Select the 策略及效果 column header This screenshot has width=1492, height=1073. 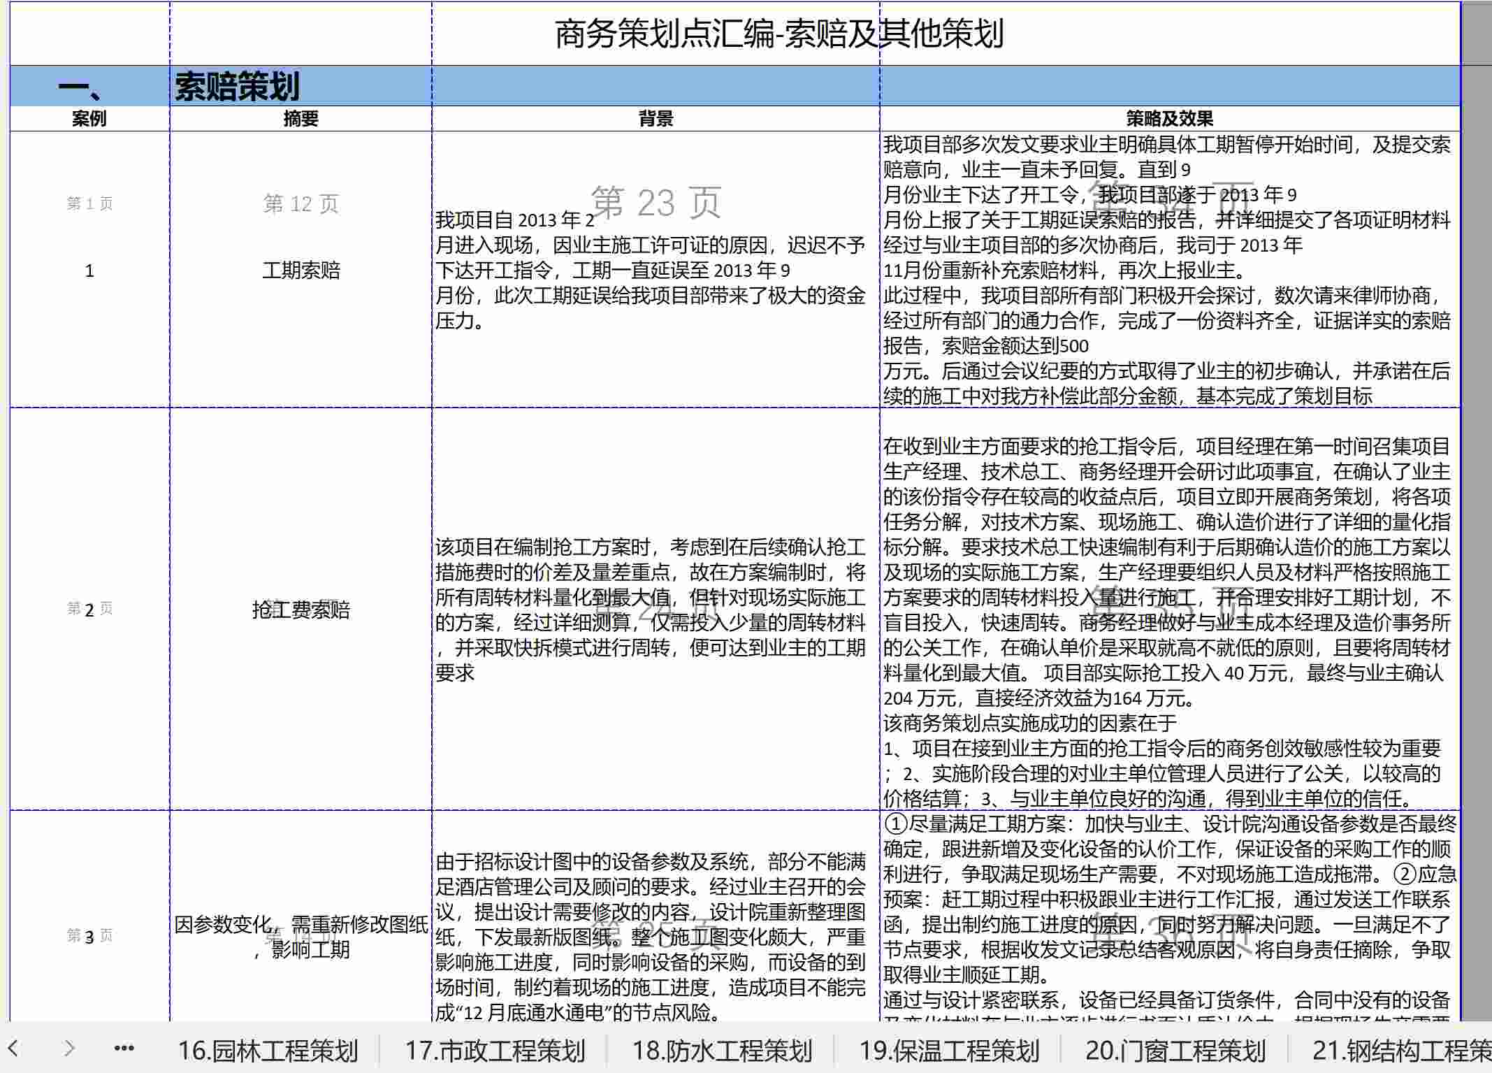[1170, 118]
